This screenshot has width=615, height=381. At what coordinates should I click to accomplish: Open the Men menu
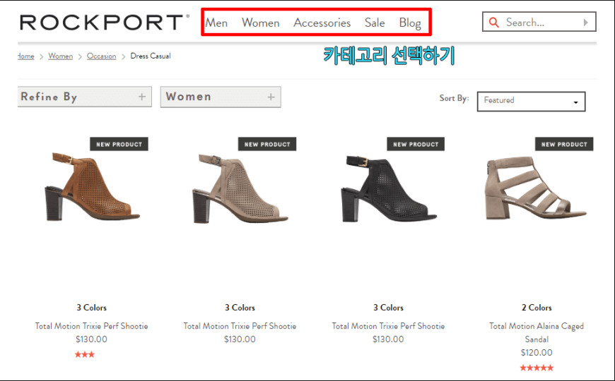(216, 23)
